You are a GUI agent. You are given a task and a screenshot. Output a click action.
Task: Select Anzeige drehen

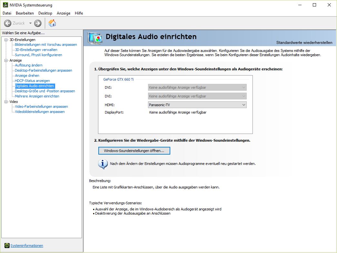[x=27, y=76]
